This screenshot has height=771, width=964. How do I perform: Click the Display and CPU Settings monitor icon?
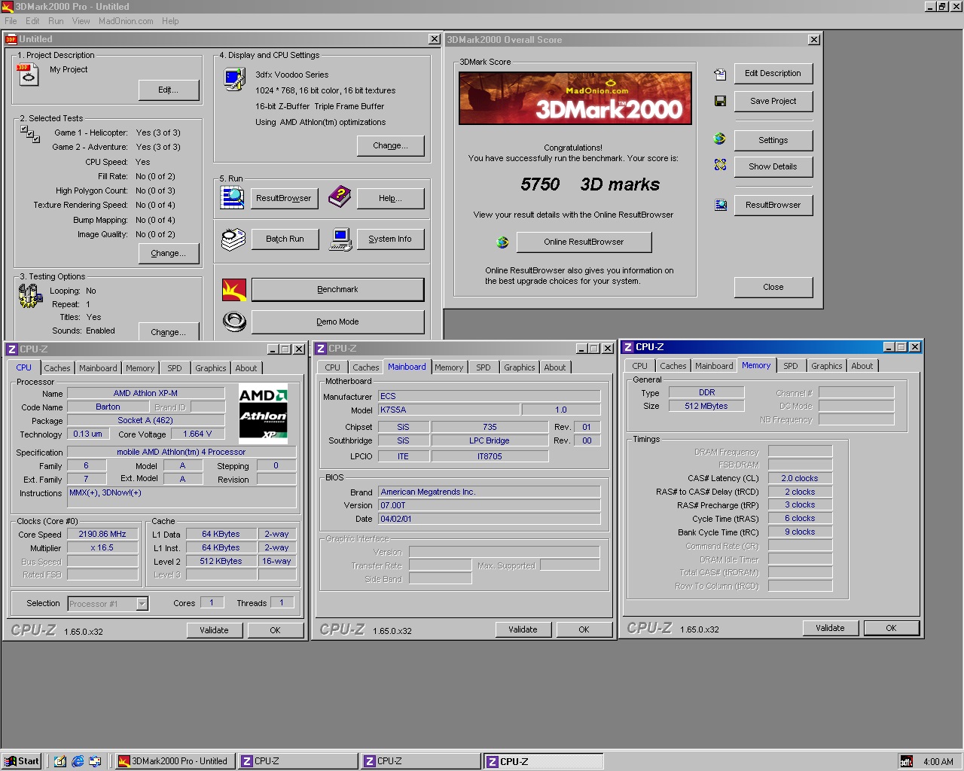click(234, 79)
